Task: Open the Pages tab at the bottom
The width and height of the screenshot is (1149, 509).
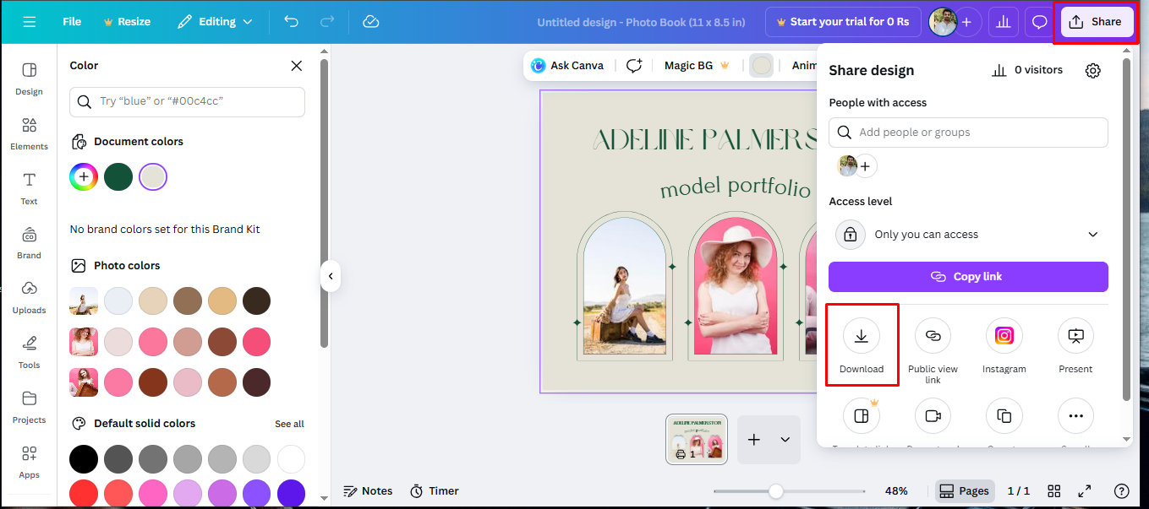Action: point(964,490)
